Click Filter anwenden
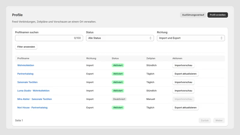 [26, 47]
